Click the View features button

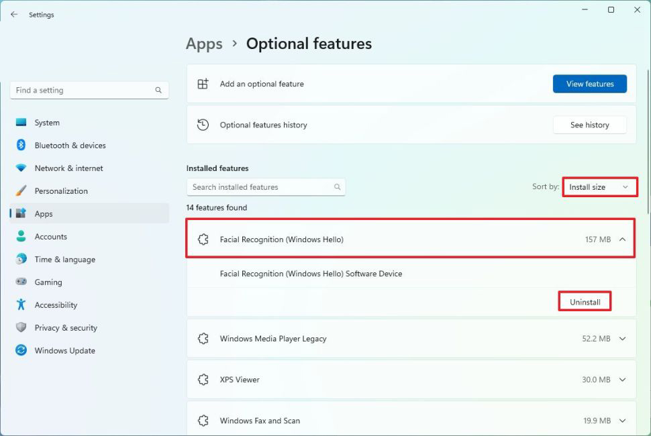coord(589,84)
